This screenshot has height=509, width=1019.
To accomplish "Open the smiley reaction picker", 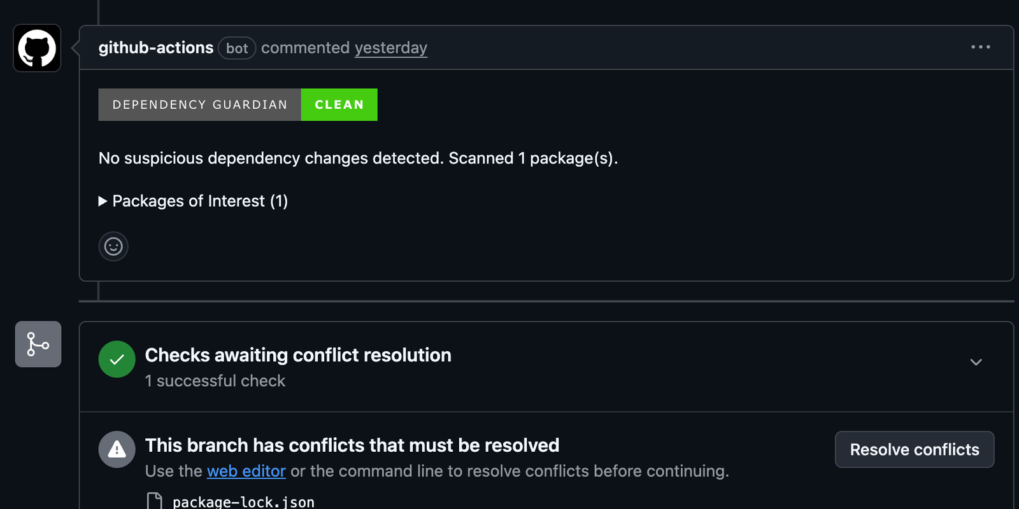I will point(113,246).
